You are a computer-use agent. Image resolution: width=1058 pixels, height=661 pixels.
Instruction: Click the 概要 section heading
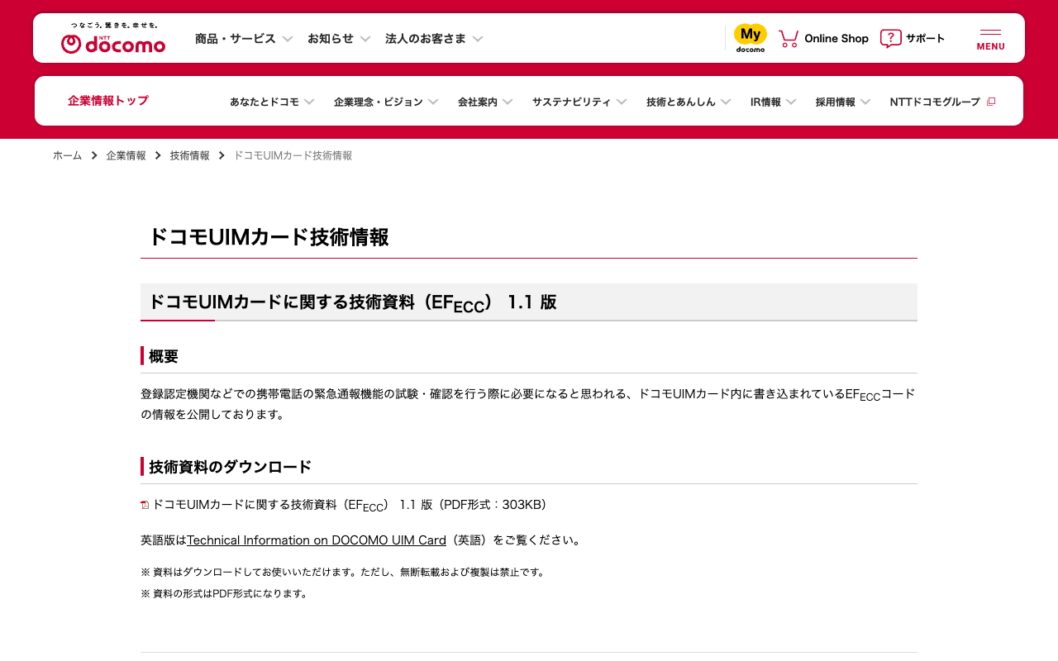pos(164,356)
